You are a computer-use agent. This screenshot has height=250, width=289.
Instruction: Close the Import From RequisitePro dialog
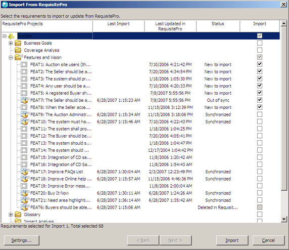tap(283, 5)
